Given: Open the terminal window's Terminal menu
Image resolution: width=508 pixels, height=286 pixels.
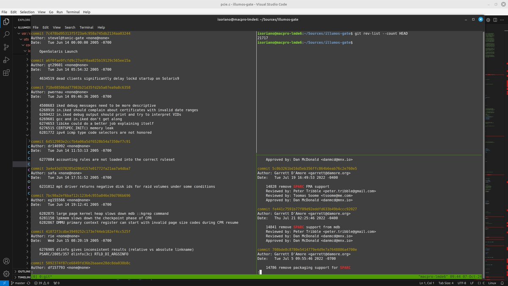Looking at the screenshot, I should tap(86, 27).
